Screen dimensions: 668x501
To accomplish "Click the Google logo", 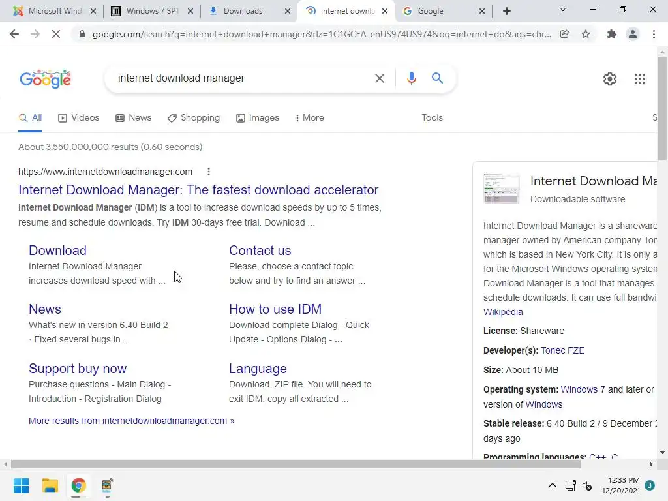I will [45, 79].
